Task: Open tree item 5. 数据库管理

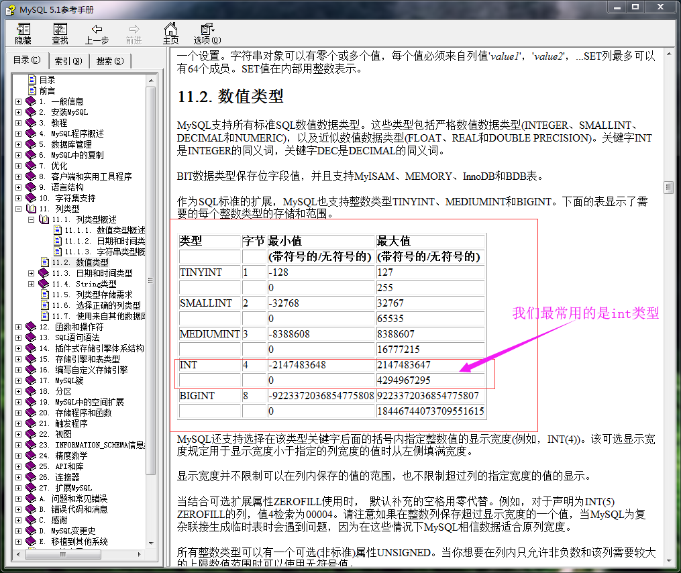Action: coord(65,144)
